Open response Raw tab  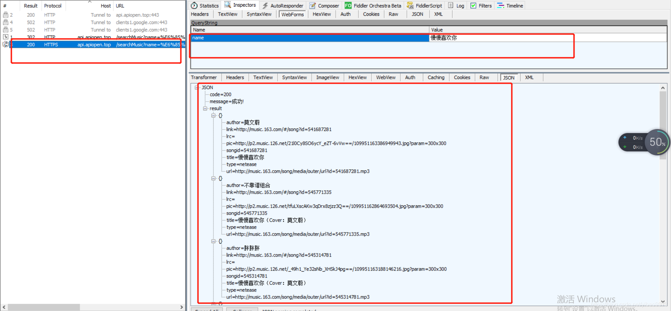(x=484, y=77)
